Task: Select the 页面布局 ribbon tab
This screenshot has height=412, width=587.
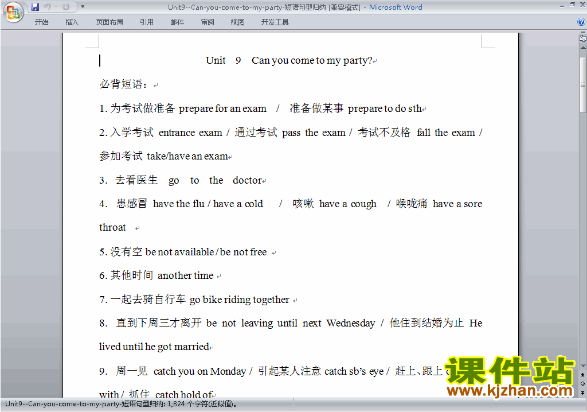Action: click(109, 22)
